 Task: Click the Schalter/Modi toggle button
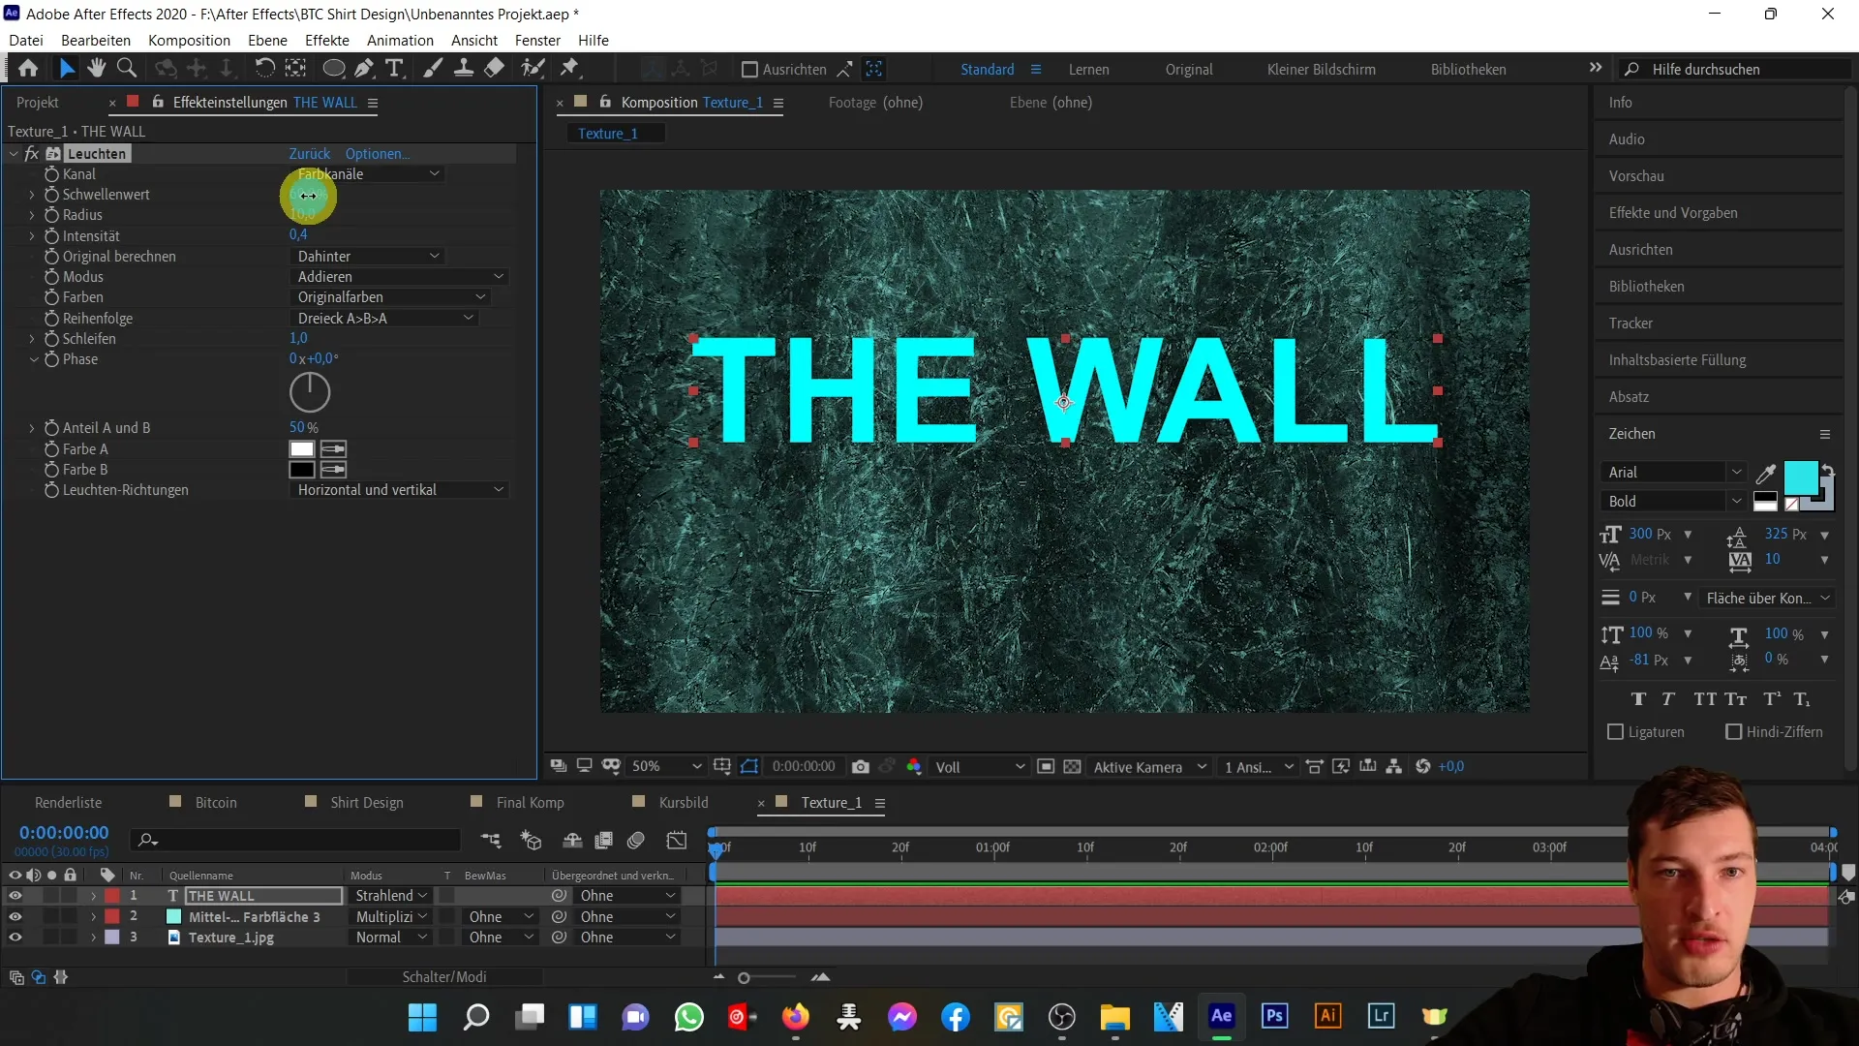(x=444, y=977)
